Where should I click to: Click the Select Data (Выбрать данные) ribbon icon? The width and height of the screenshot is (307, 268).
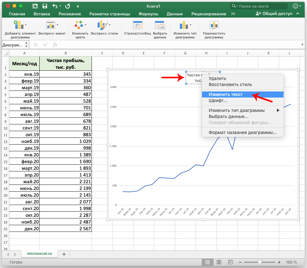(x=160, y=25)
